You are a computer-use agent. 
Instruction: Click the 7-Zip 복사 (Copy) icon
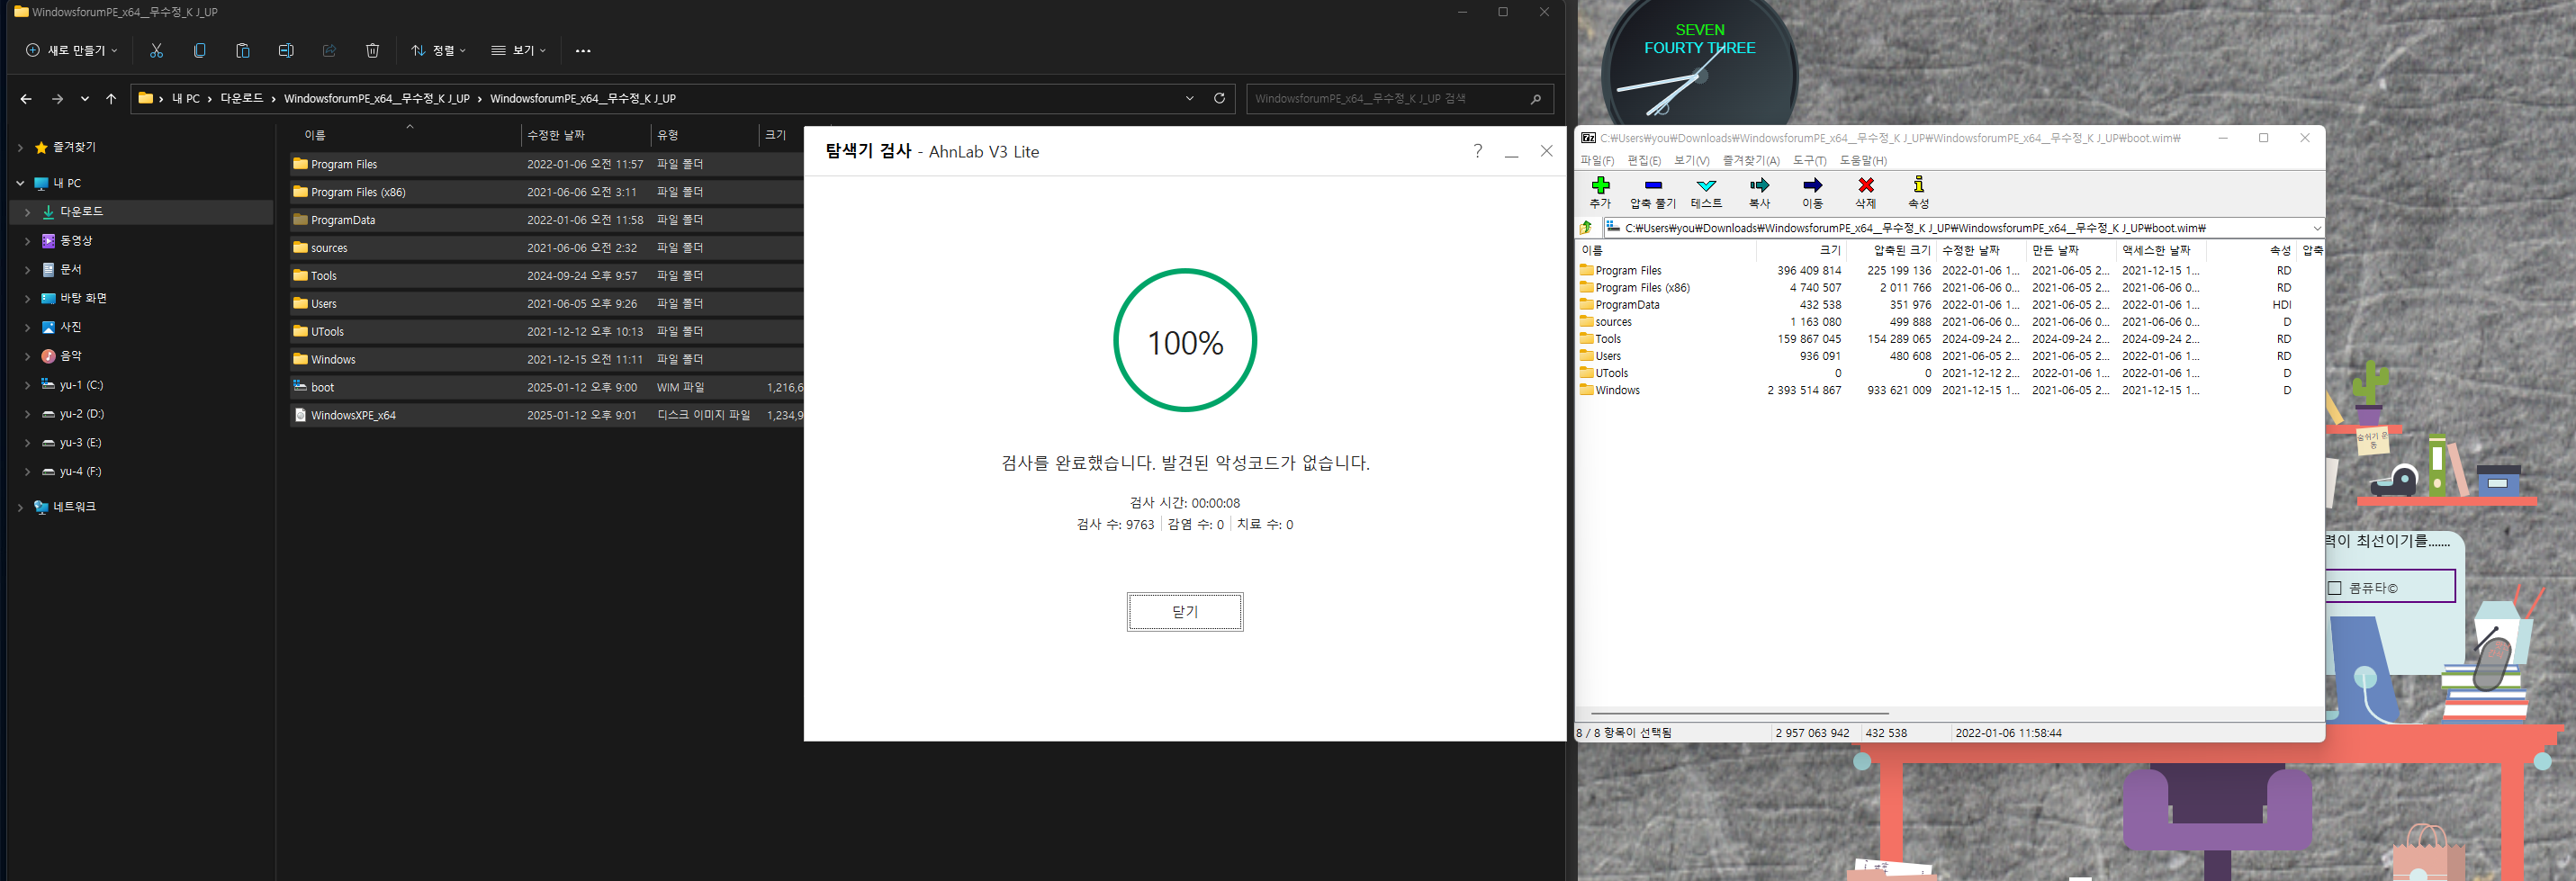1759,186
